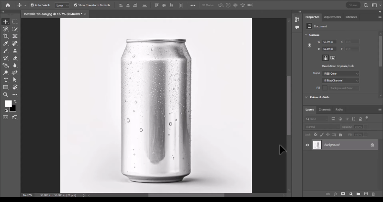This screenshot has height=202, width=383.
Task: Choose the Clone Stamp tool
Action: point(15,51)
